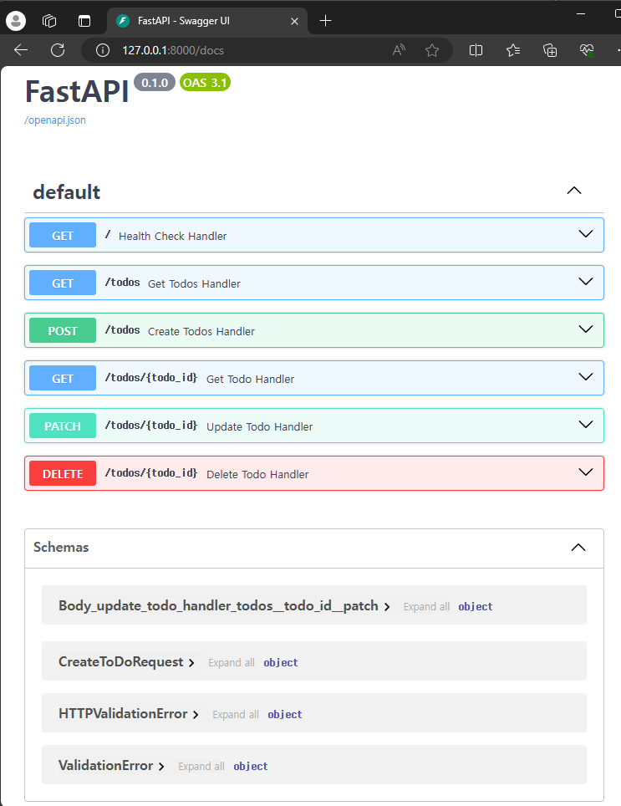
Task: Open the Collections icon
Action: (x=550, y=50)
